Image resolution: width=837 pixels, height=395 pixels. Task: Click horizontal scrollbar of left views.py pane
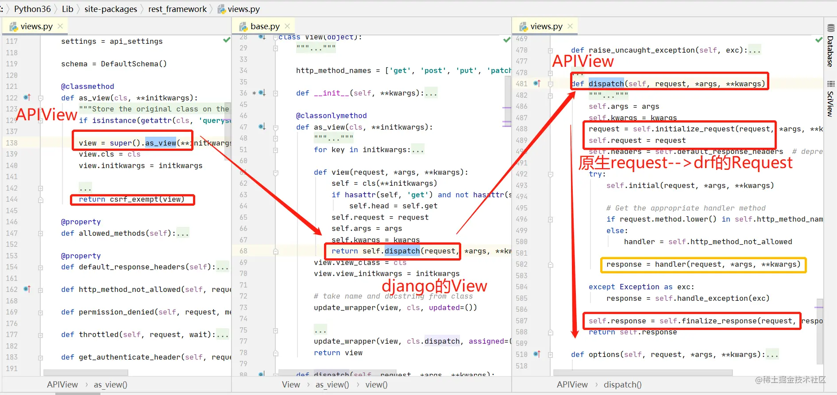coord(86,373)
